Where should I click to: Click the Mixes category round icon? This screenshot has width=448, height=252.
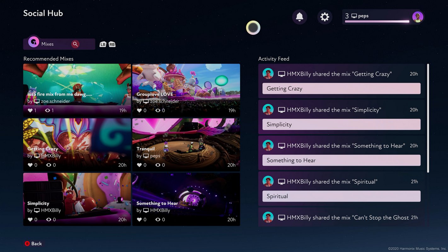pyautogui.click(x=34, y=42)
